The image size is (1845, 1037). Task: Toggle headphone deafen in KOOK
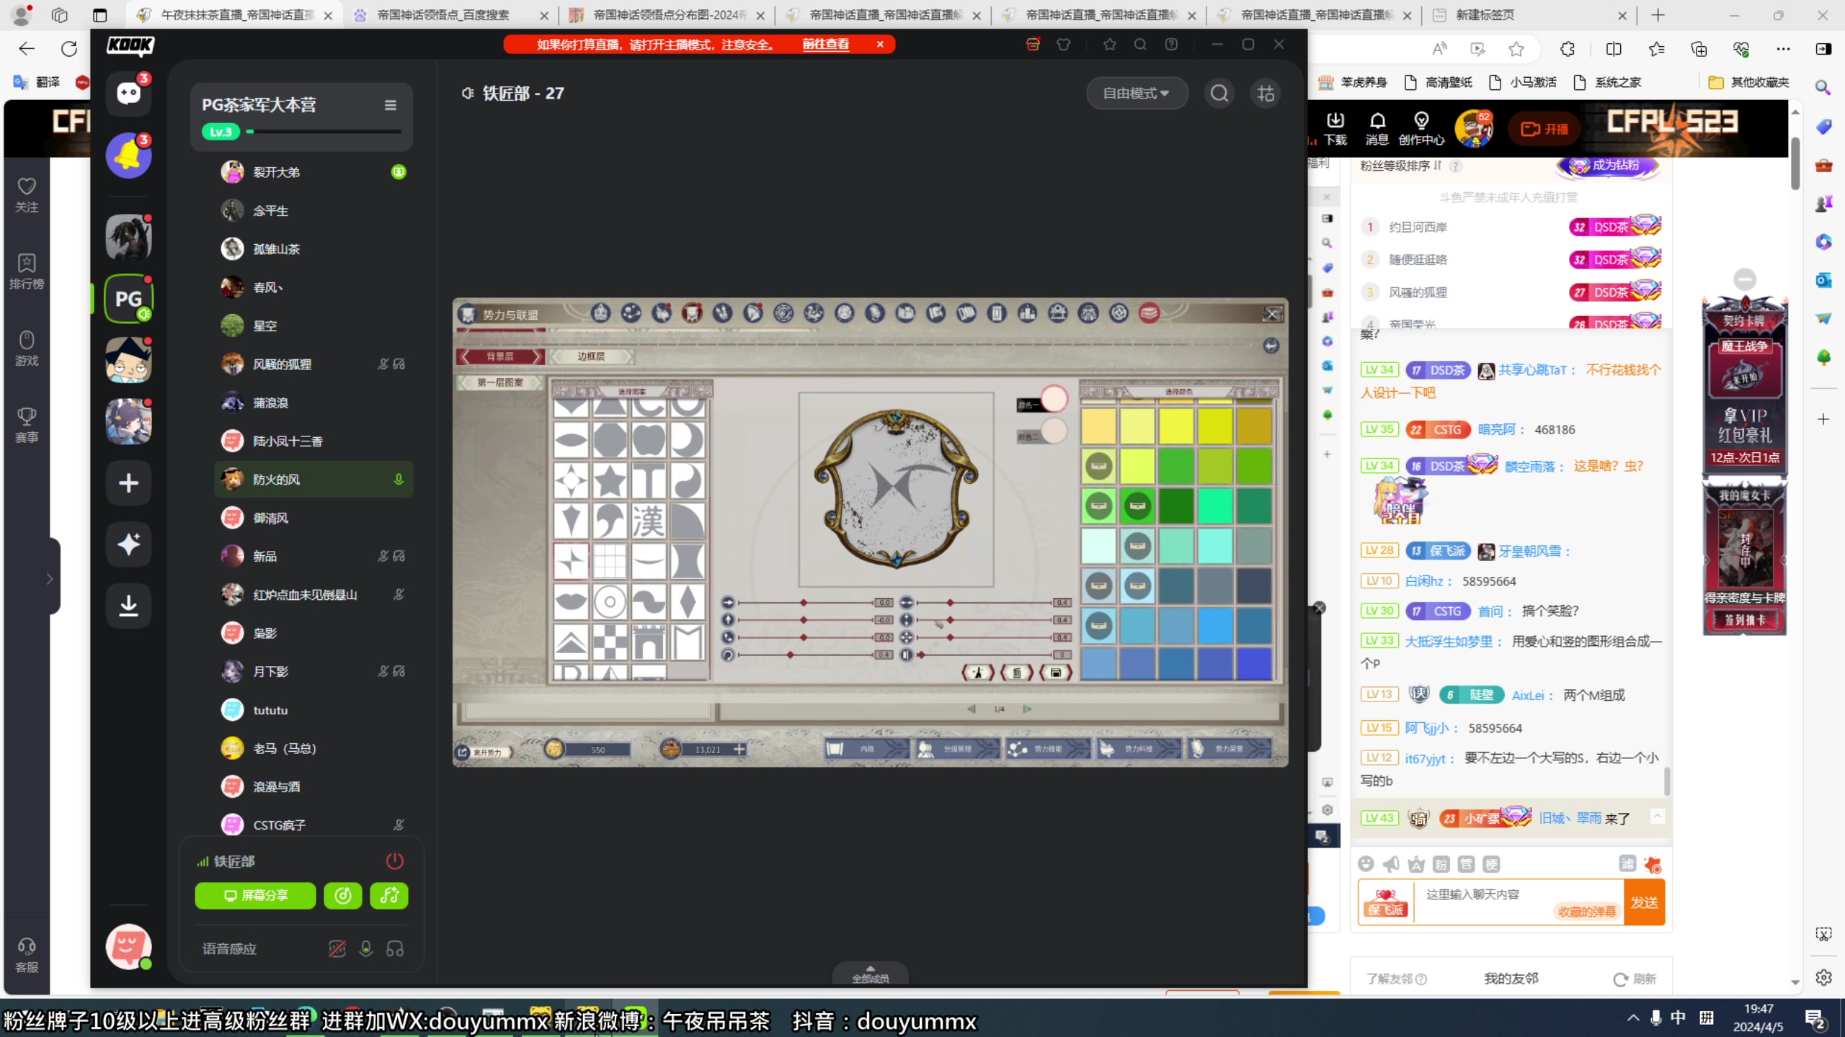[x=395, y=948]
